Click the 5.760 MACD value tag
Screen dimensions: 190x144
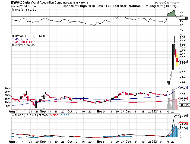coord(183,116)
